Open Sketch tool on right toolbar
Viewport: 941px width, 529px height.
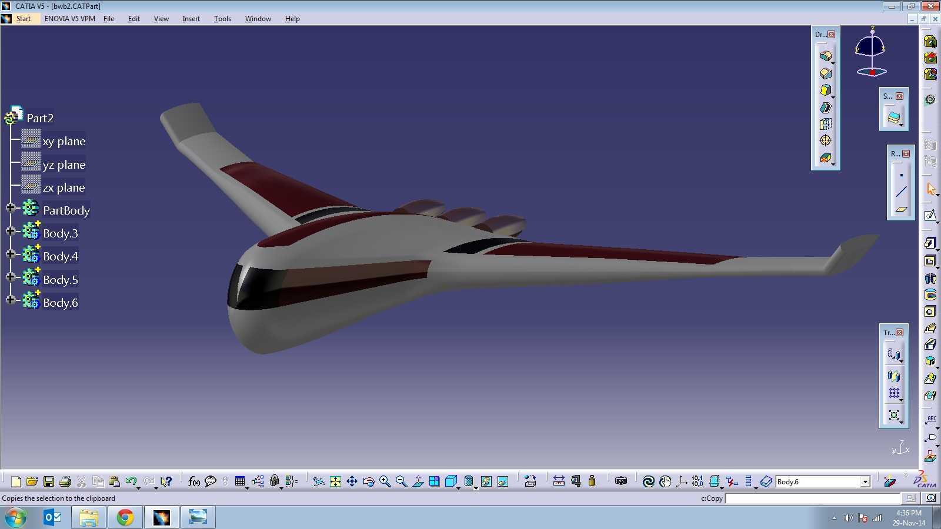(930, 216)
